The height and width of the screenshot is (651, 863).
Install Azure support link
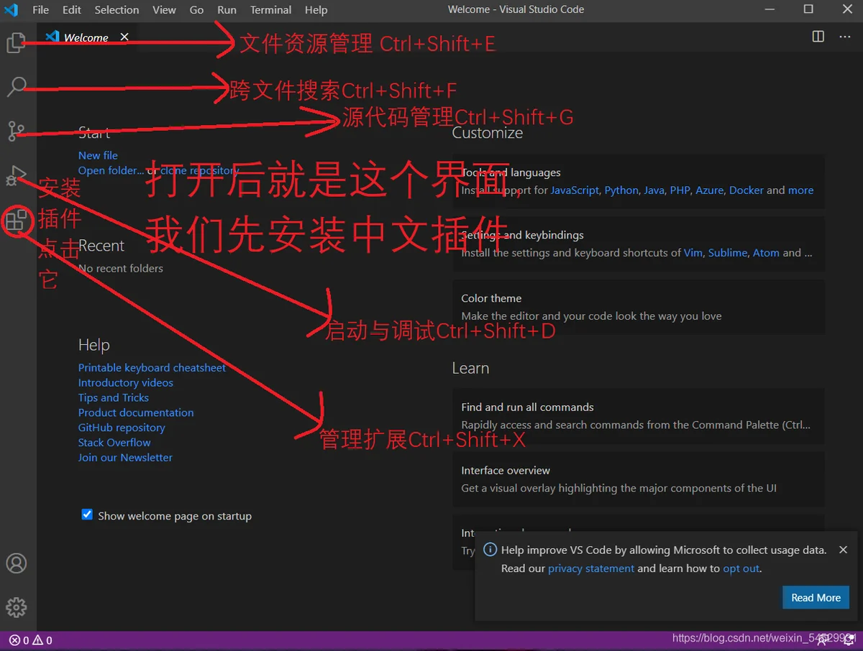(709, 190)
